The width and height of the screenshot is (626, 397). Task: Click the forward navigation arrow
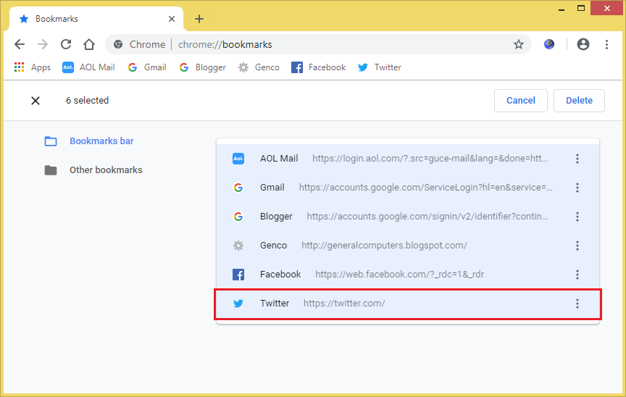(x=43, y=44)
